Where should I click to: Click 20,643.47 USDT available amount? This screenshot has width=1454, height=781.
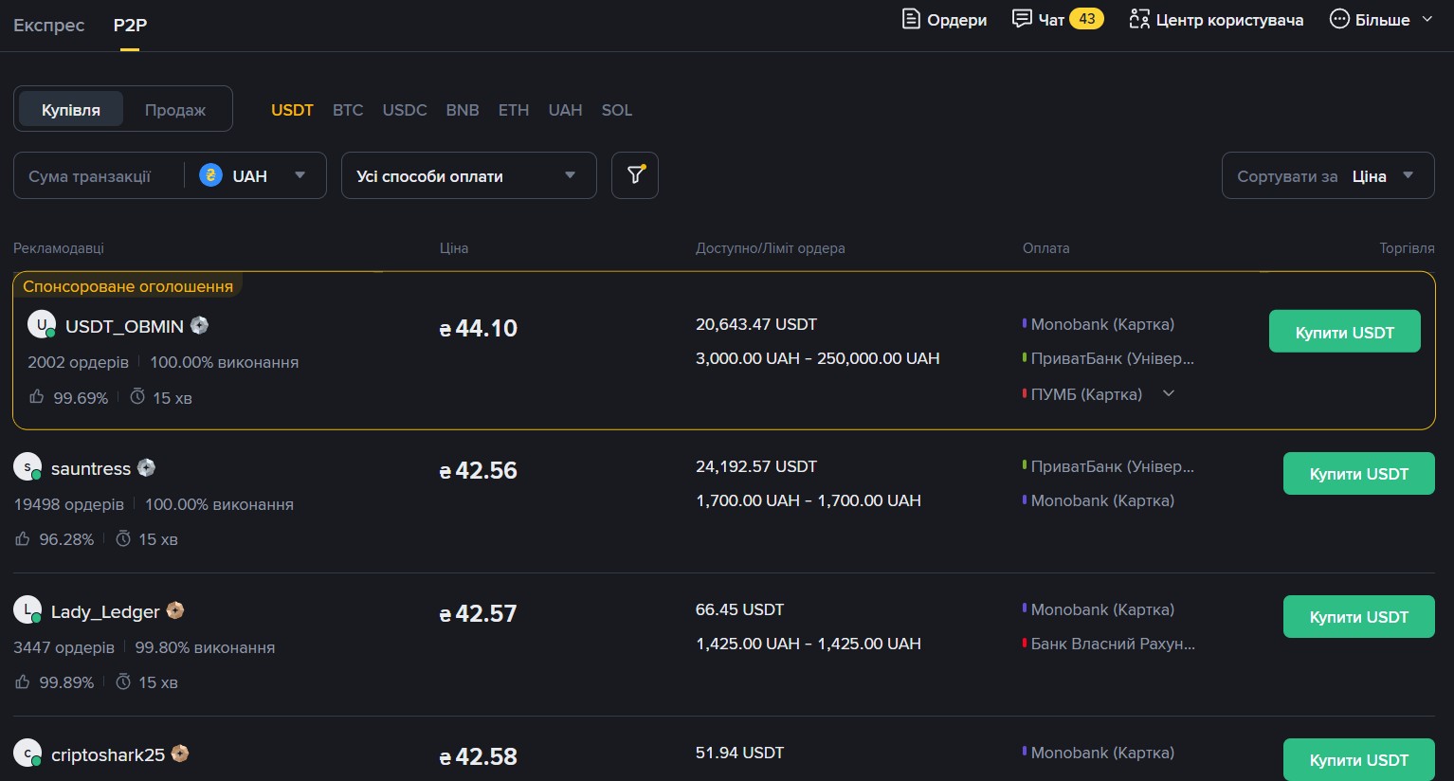756,324
